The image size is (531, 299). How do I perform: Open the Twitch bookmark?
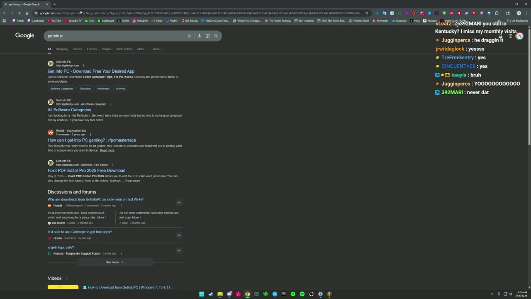pyautogui.click(x=18, y=21)
